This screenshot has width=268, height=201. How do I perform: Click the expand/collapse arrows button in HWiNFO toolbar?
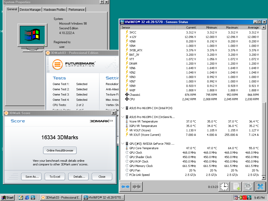[x=125, y=187]
